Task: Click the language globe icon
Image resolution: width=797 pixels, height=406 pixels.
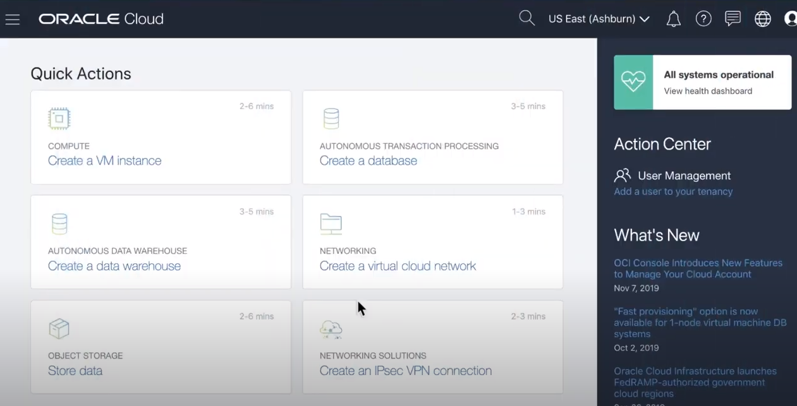Action: 762,18
